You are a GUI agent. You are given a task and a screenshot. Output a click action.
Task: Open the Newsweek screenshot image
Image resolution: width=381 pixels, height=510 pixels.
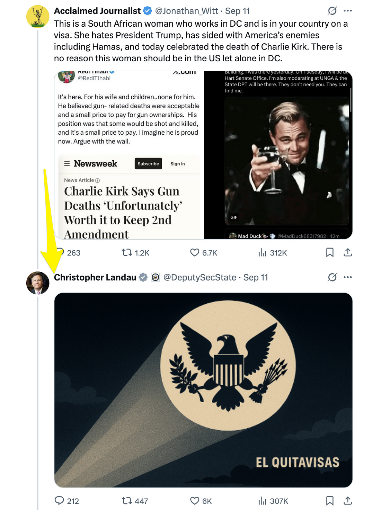[x=129, y=155]
